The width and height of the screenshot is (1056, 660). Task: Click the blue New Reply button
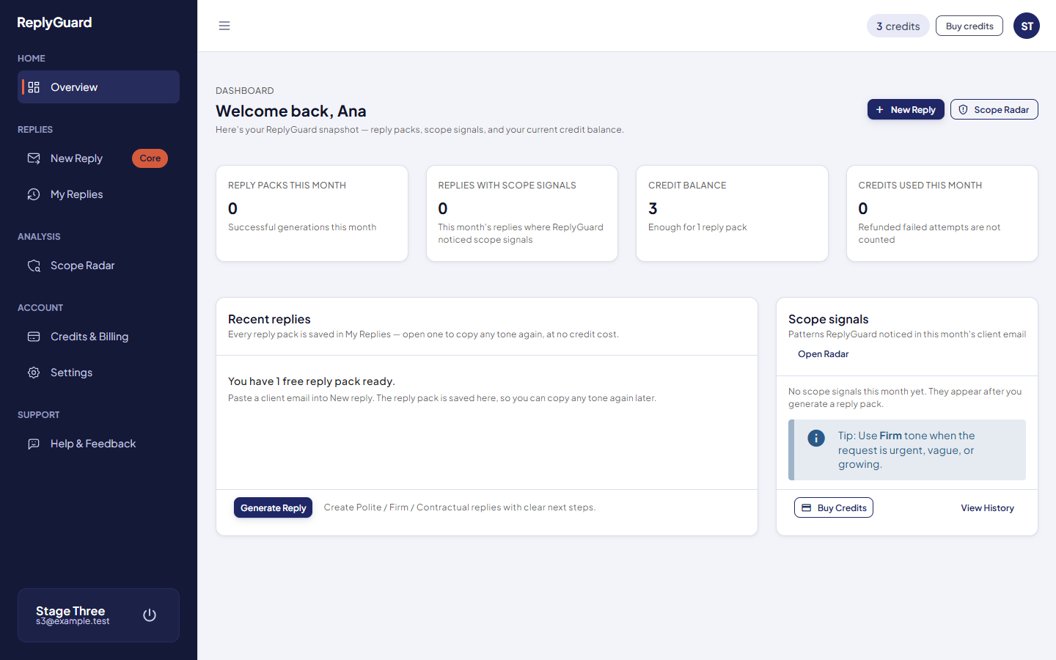pyautogui.click(x=906, y=109)
